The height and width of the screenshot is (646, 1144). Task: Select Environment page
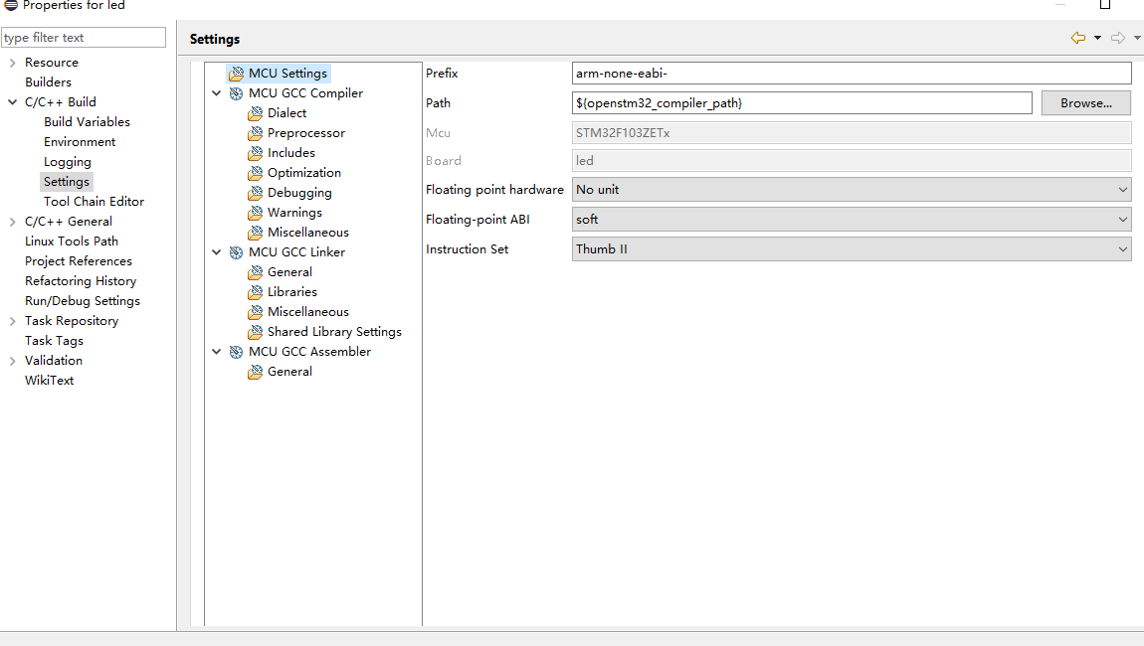pyautogui.click(x=80, y=142)
